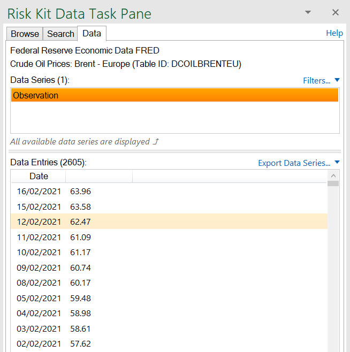Select the Data tab

(92, 34)
